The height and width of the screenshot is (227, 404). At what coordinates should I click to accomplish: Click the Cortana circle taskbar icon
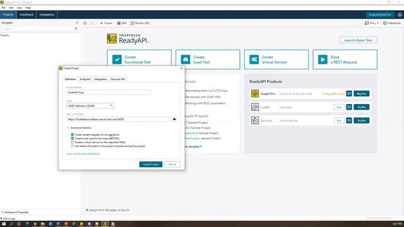point(19,224)
